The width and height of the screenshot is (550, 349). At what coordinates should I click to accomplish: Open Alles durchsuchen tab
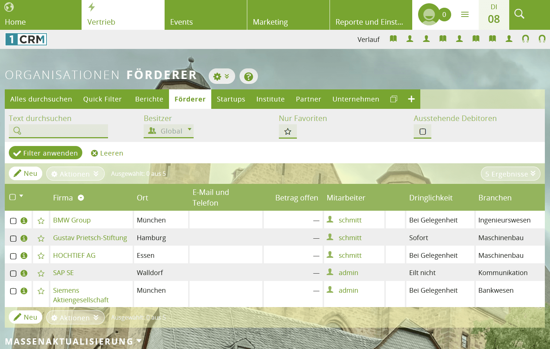[41, 99]
